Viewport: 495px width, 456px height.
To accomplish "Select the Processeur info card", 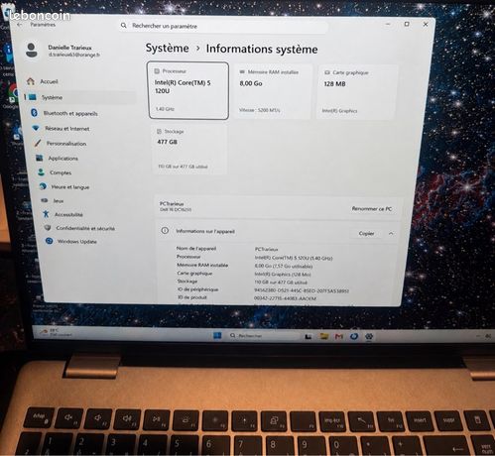I will [187, 90].
